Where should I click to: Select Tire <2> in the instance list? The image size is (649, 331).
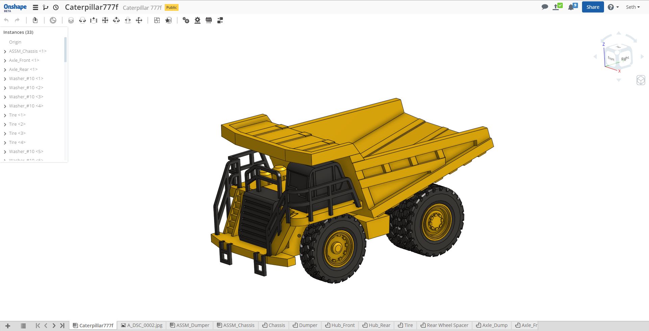click(17, 124)
